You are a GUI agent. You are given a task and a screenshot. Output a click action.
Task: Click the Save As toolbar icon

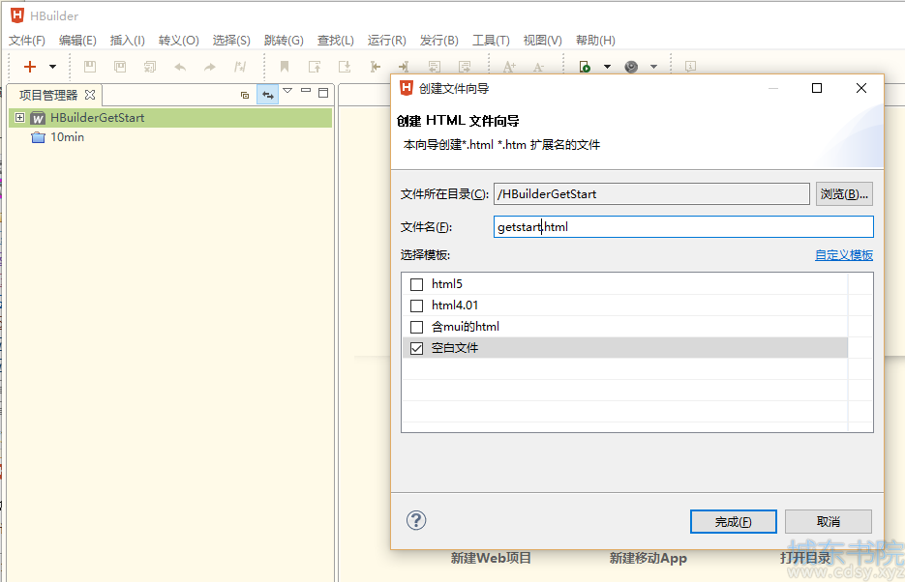pos(120,67)
